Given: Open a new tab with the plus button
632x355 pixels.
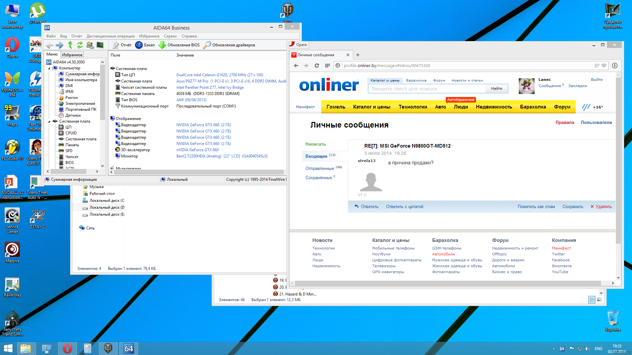Looking at the screenshot, I should (358, 55).
